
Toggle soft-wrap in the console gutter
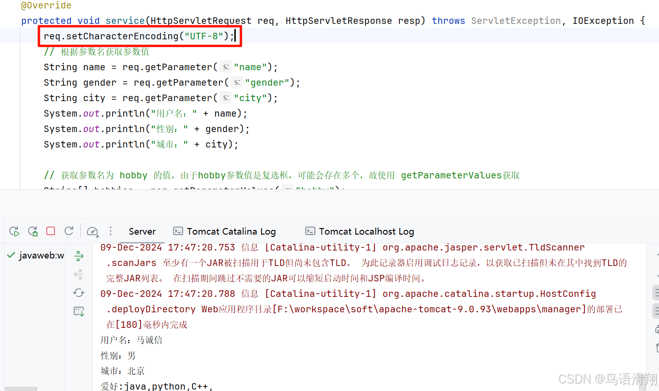(656, 294)
